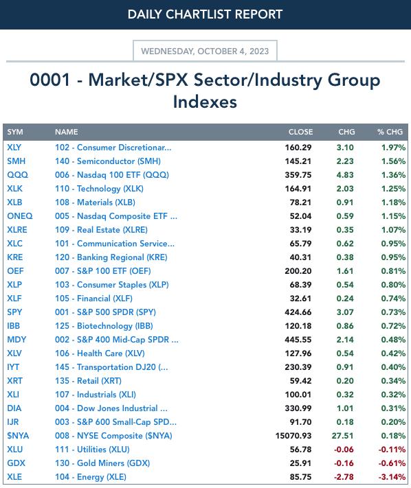Open 110 - Technology (XLK) chart link
Screen dimensions: 411x488
pos(99,189)
